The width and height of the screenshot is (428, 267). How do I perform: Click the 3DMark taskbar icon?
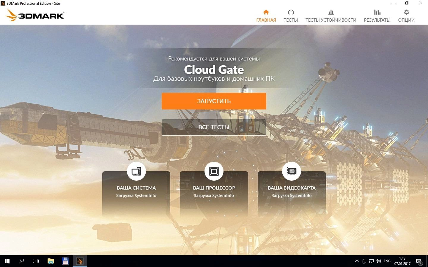(x=80, y=261)
